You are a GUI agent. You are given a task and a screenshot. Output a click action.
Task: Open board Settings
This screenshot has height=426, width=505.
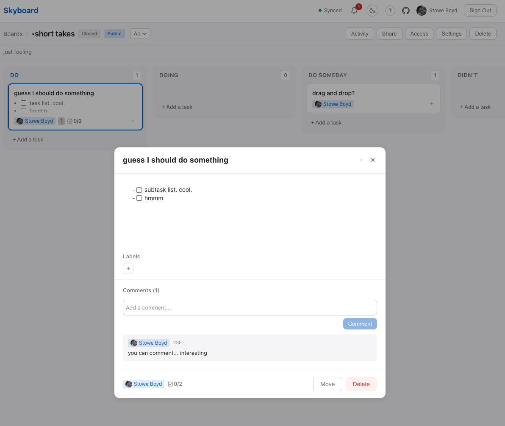(451, 34)
